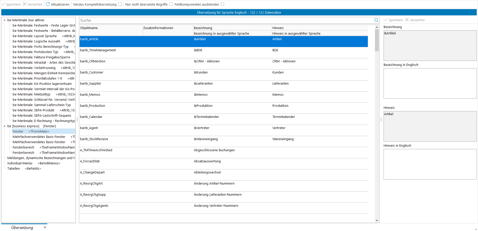Click the Bezeichnung in Englisch text field
Viewport: 478px width, 231px height.
[430, 83]
